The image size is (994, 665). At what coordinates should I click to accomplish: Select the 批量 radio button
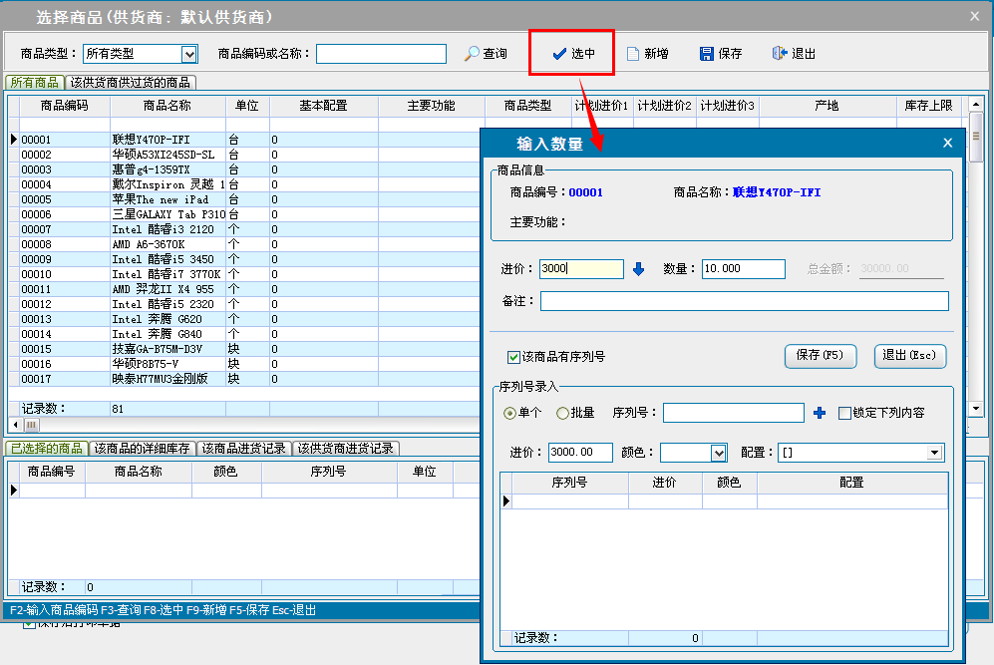pyautogui.click(x=563, y=413)
